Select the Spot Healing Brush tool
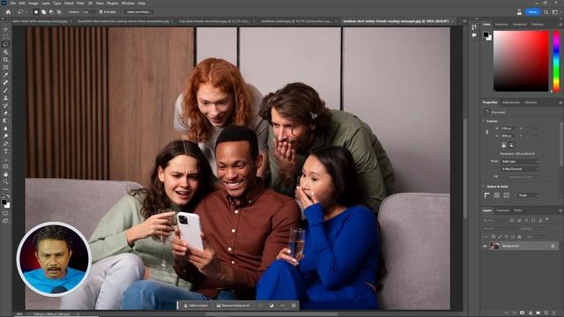 pyautogui.click(x=5, y=82)
